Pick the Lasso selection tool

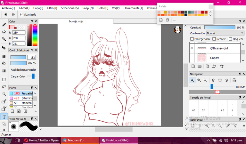4,87
